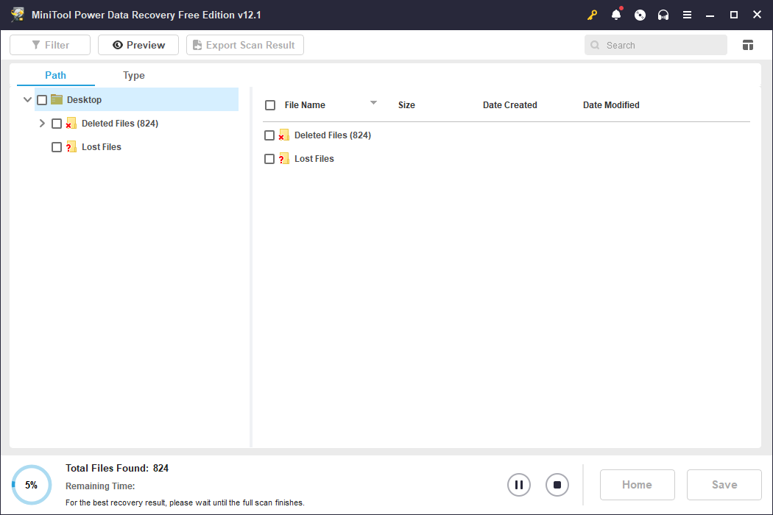Toggle the layout view icon beside search

747,45
